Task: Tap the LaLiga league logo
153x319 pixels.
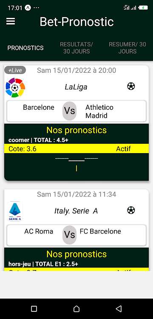Action: pos(15,88)
